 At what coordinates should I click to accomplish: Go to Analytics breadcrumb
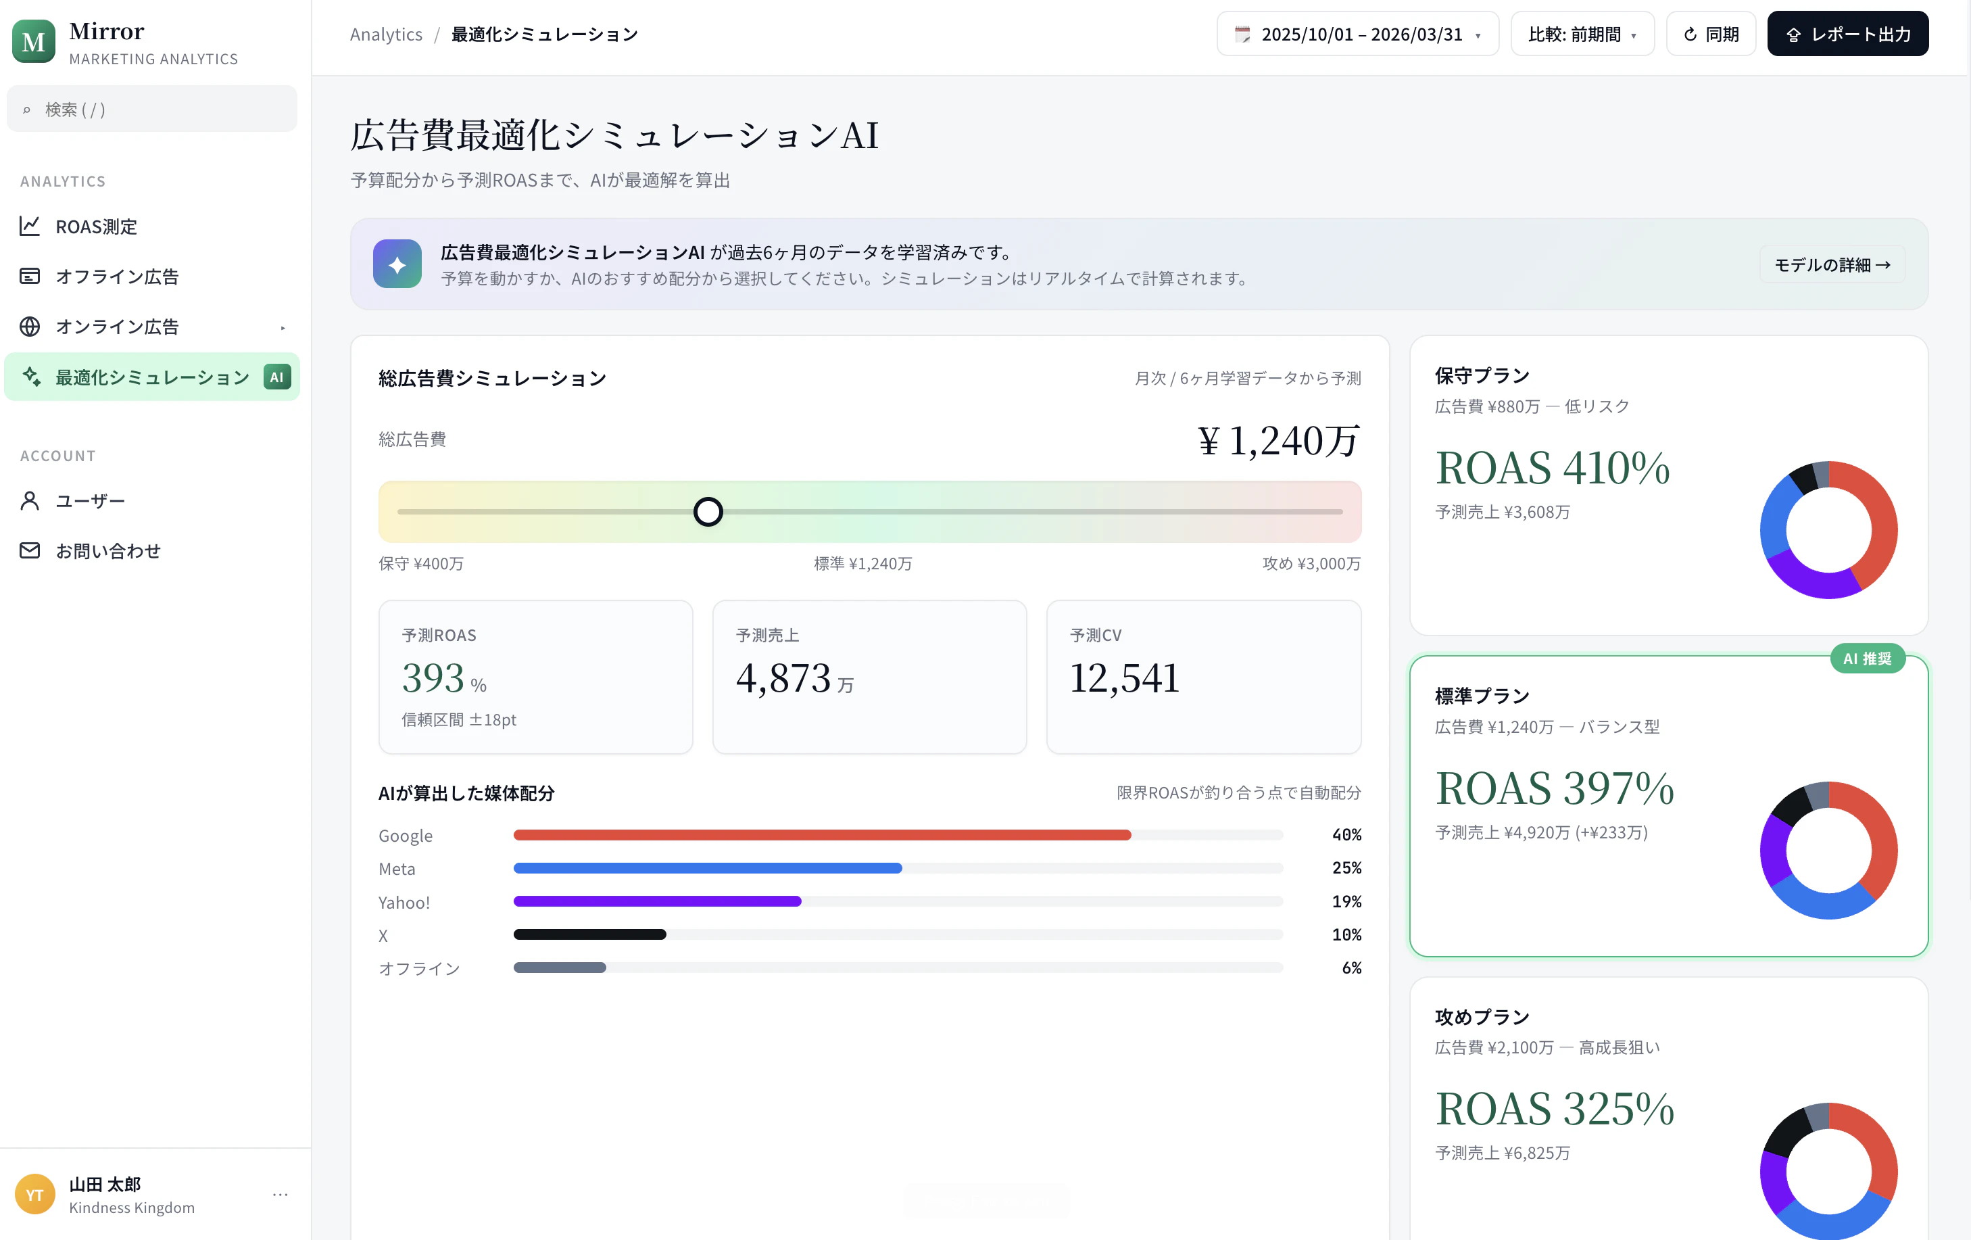click(387, 34)
